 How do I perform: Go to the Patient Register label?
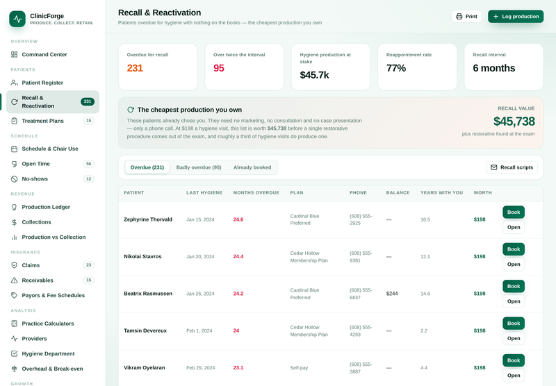[42, 83]
